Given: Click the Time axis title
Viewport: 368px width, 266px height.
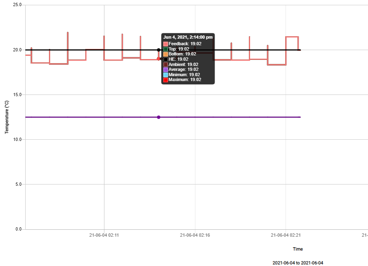Looking at the screenshot, I should (297, 249).
